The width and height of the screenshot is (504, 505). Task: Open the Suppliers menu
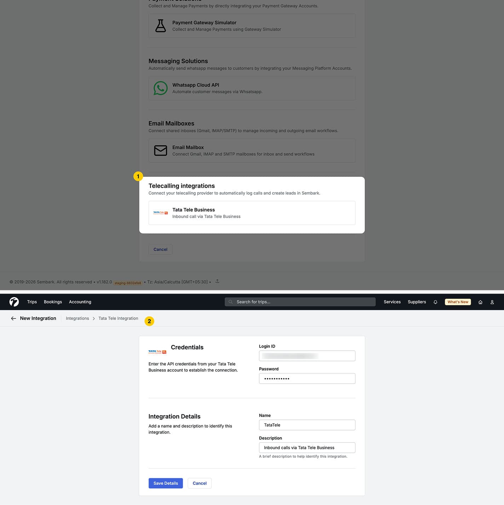pyautogui.click(x=417, y=302)
